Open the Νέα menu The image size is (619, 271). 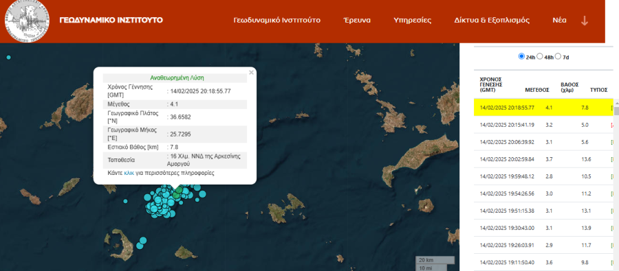559,21
